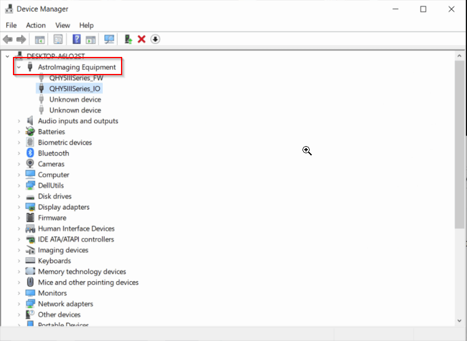Click the Network adapters icon
The image size is (467, 341).
pyautogui.click(x=30, y=304)
